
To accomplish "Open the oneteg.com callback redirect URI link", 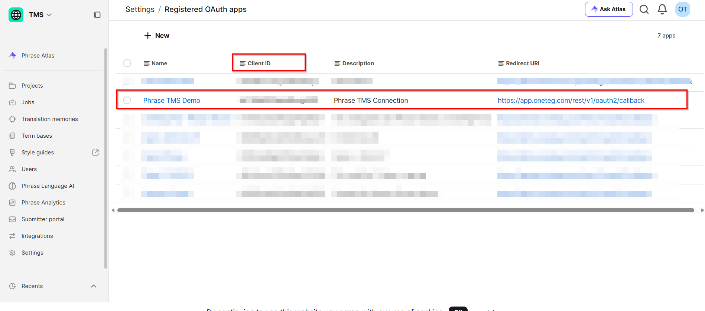I will [571, 101].
